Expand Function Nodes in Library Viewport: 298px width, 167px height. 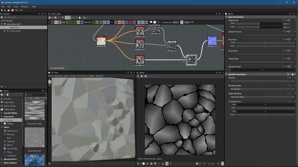[x=2, y=113]
